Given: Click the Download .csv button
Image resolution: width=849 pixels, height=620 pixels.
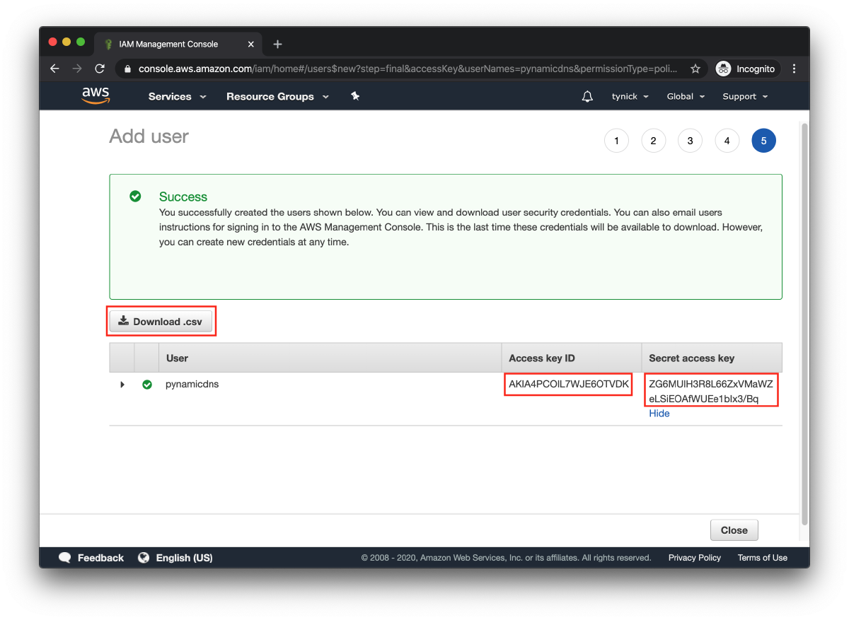Looking at the screenshot, I should [x=161, y=322].
